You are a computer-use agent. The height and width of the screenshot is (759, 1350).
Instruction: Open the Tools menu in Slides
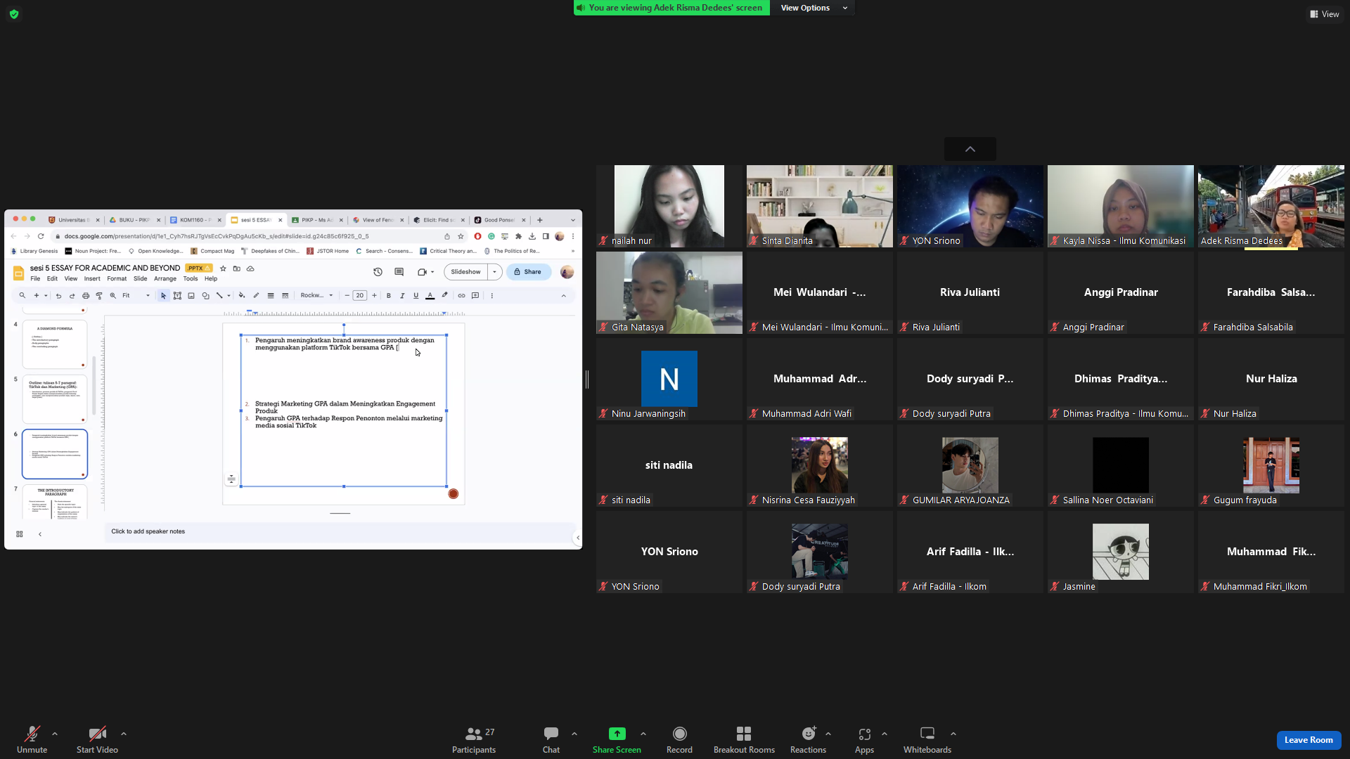(191, 279)
